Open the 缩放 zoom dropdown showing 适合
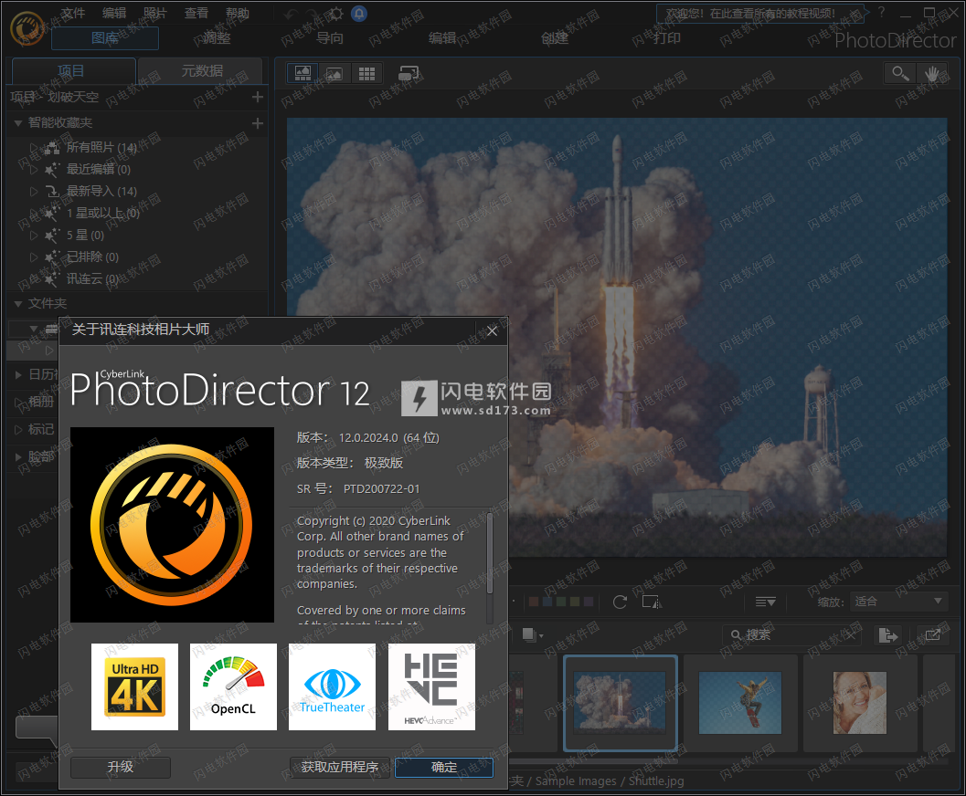The width and height of the screenshot is (966, 796). [x=898, y=602]
